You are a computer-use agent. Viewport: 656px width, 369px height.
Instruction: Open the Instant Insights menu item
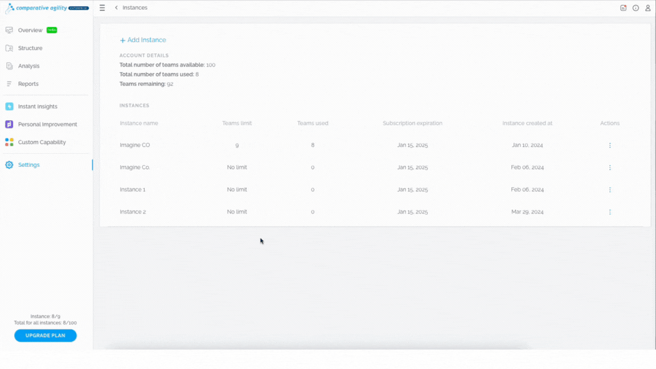coord(38,106)
